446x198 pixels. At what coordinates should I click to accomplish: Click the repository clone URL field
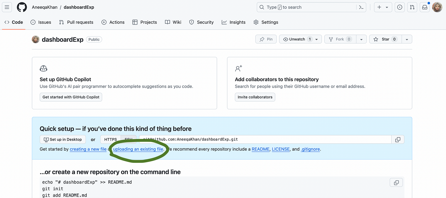[265, 139]
